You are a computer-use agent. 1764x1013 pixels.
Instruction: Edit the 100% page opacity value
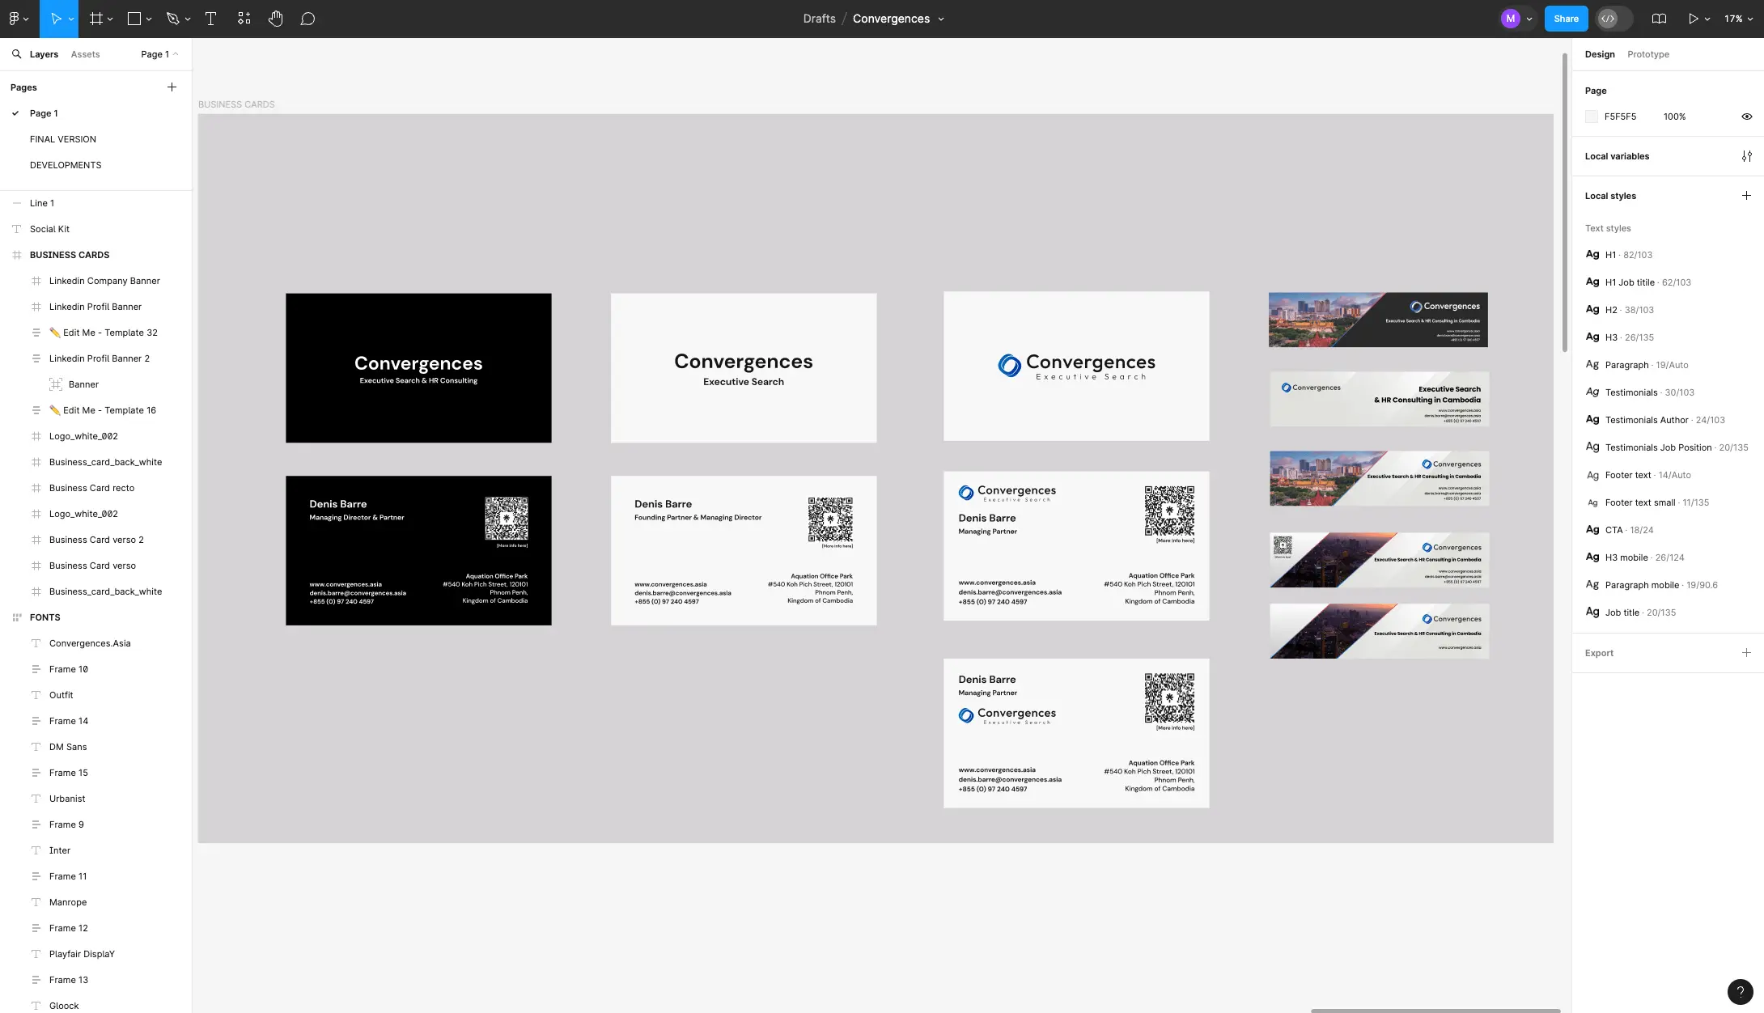[1674, 117]
